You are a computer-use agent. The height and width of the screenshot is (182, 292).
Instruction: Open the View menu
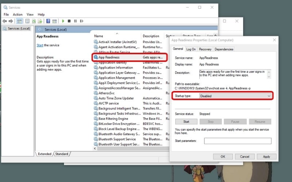(30, 15)
